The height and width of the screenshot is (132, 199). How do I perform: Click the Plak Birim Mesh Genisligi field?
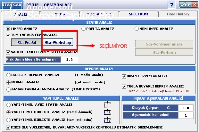point(69,60)
